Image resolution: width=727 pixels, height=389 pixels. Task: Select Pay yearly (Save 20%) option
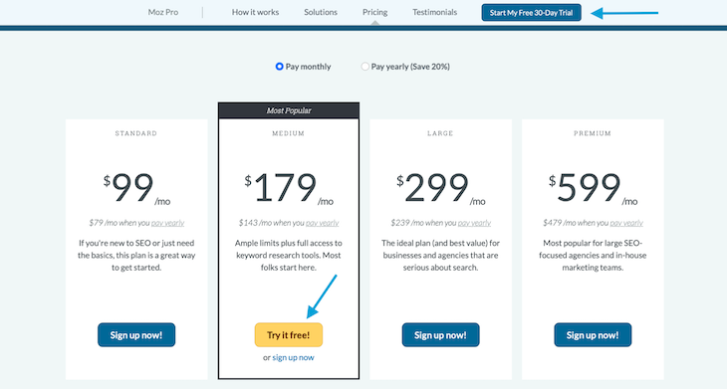tap(364, 67)
